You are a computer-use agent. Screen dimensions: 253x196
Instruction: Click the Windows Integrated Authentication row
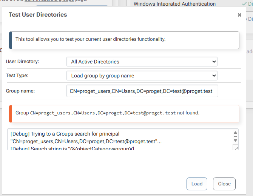pyautogui.click(x=175, y=4)
